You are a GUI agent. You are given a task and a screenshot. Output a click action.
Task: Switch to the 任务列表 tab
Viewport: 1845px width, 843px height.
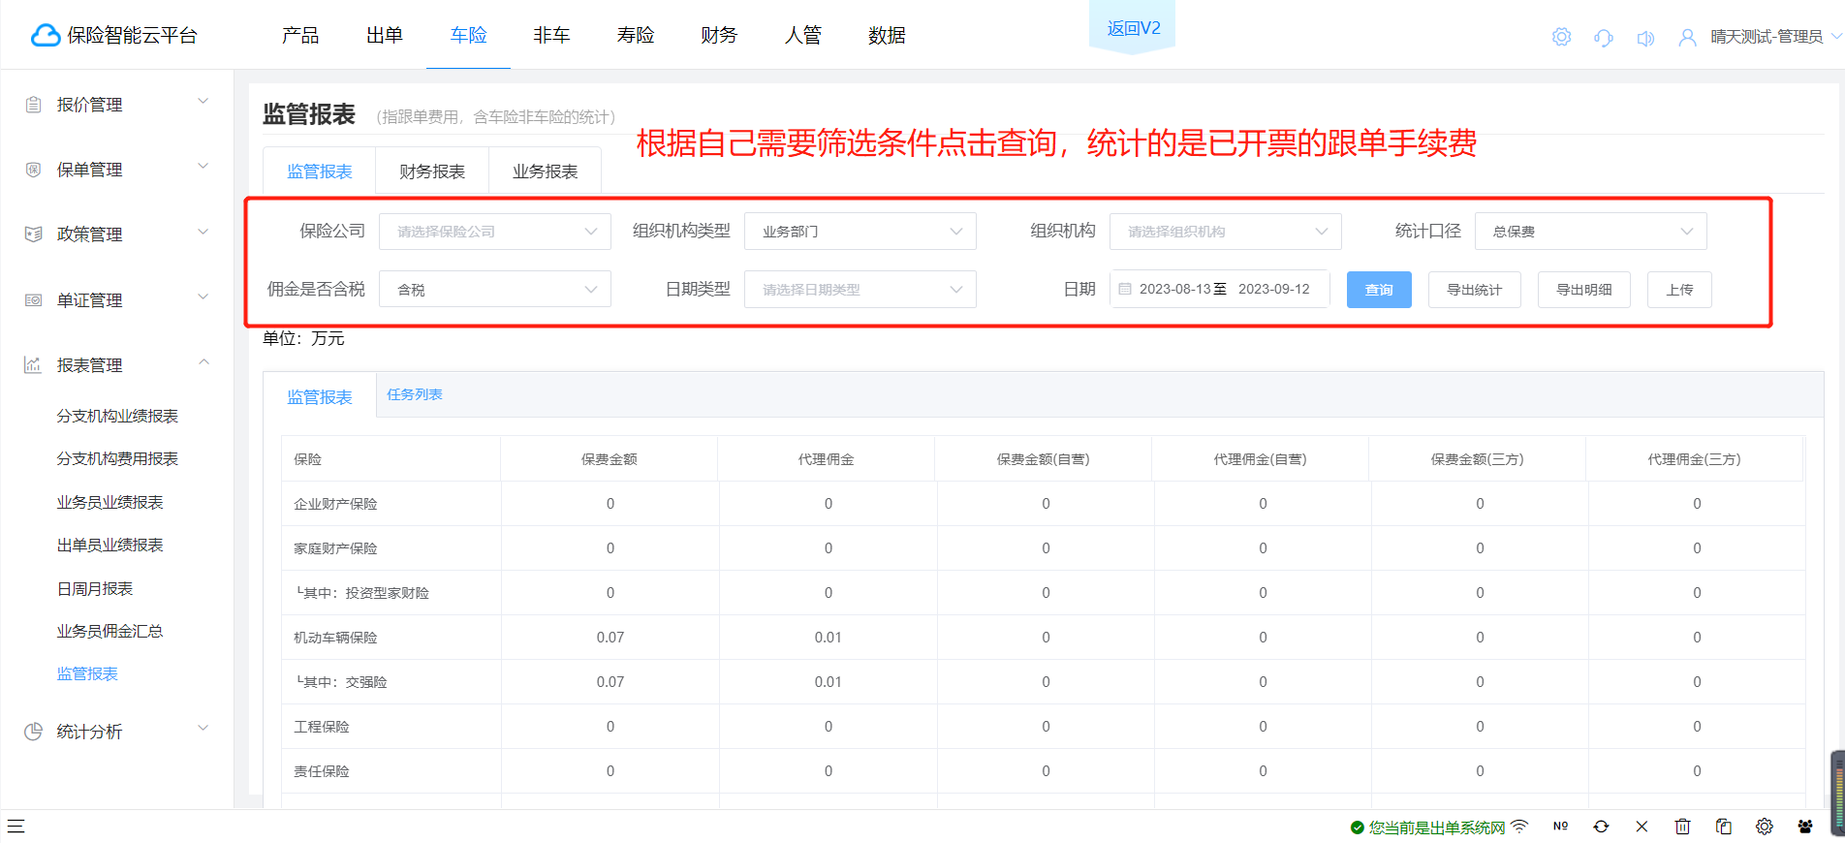click(x=415, y=394)
